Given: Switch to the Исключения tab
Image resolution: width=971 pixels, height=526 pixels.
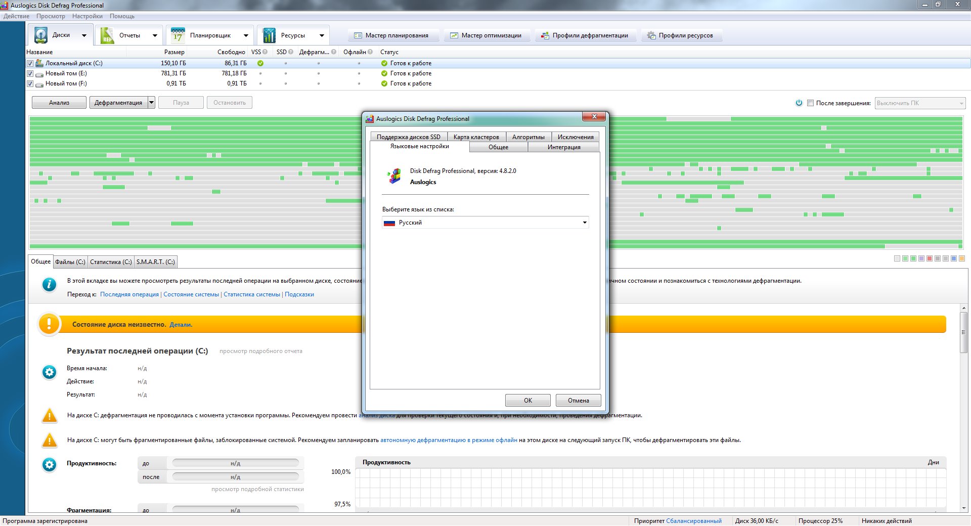Looking at the screenshot, I should click(x=576, y=137).
